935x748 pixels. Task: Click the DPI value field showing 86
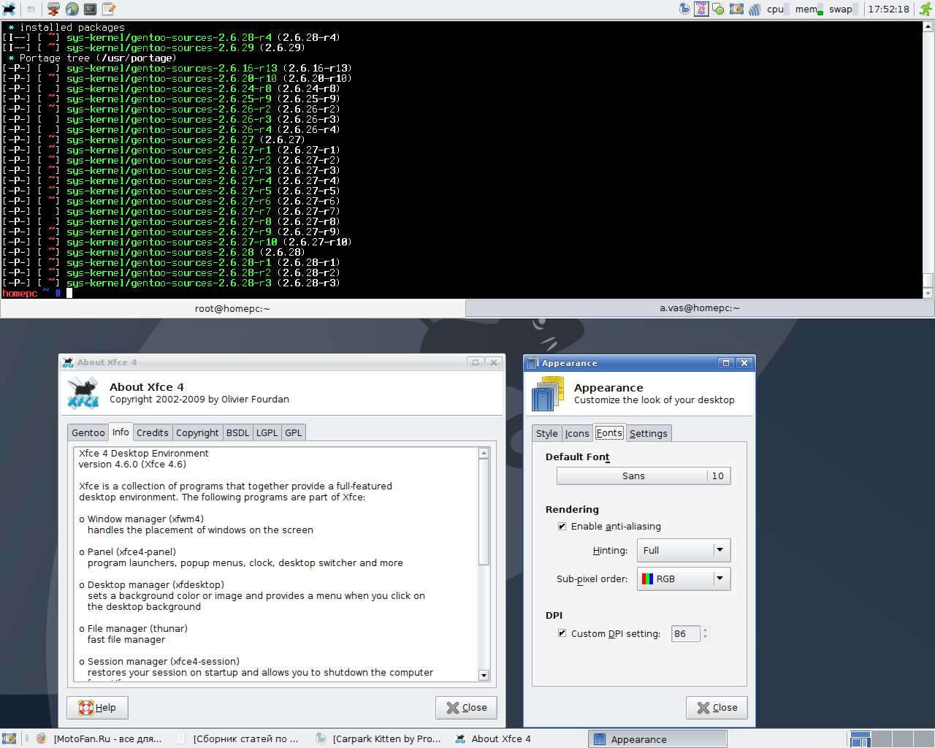[x=685, y=633]
